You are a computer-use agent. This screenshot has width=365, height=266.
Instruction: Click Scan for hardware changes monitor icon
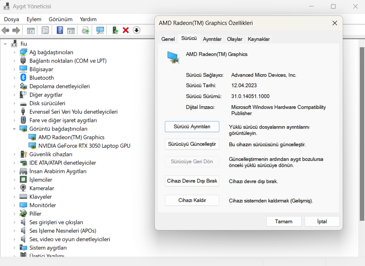click(x=100, y=30)
